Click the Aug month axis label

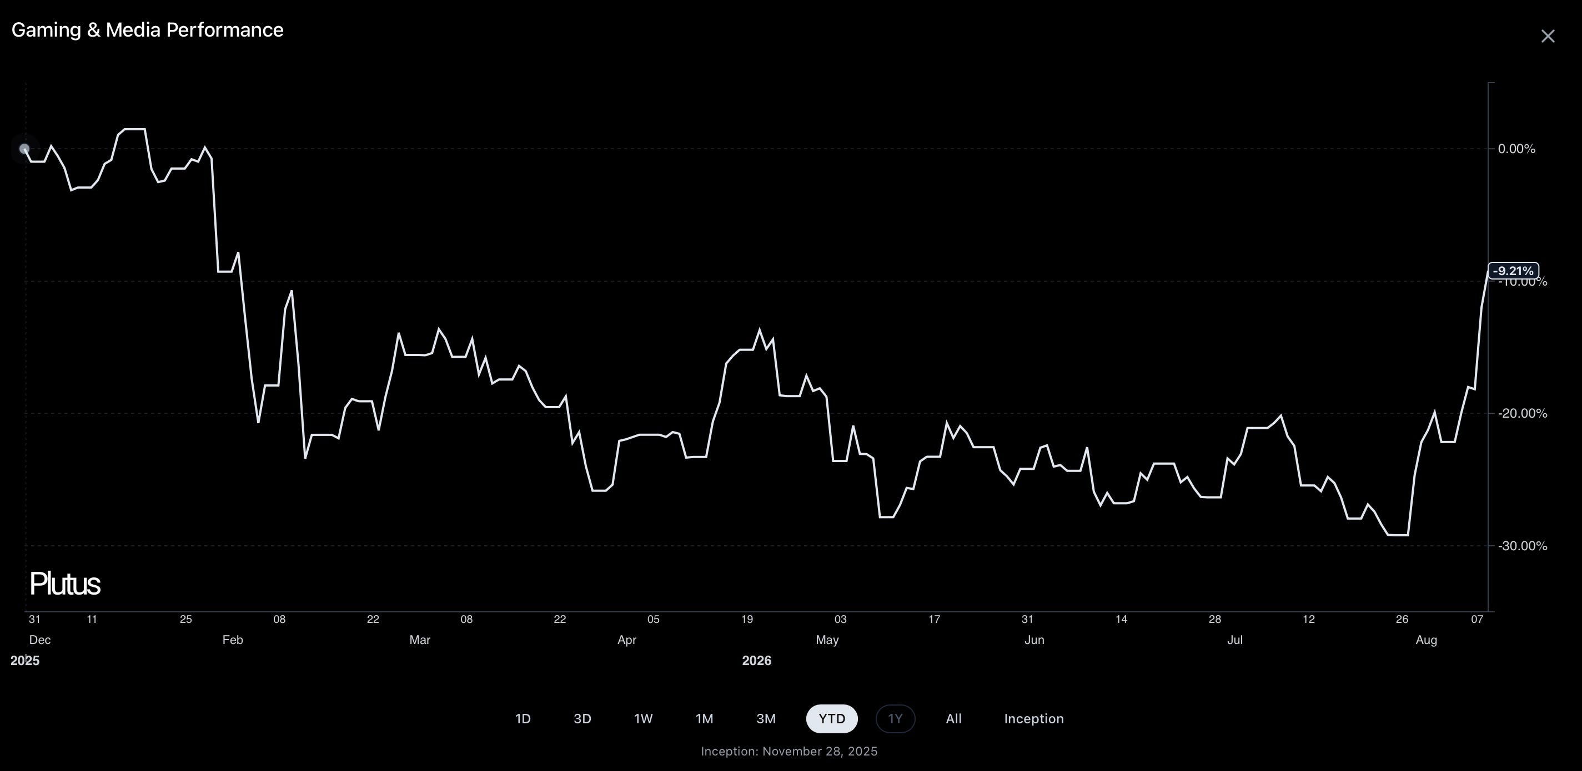point(1426,640)
